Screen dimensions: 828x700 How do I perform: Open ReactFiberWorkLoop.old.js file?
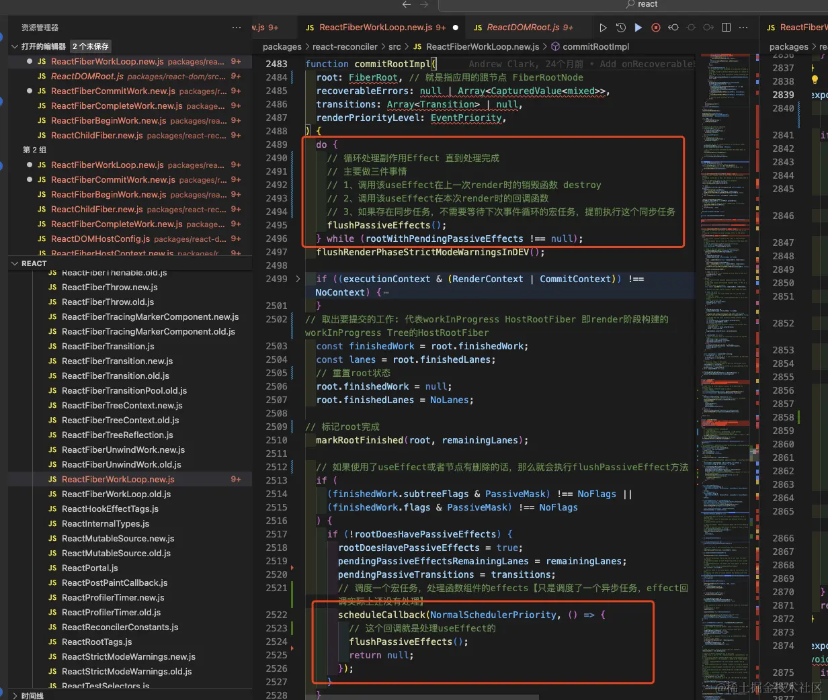pos(130,494)
